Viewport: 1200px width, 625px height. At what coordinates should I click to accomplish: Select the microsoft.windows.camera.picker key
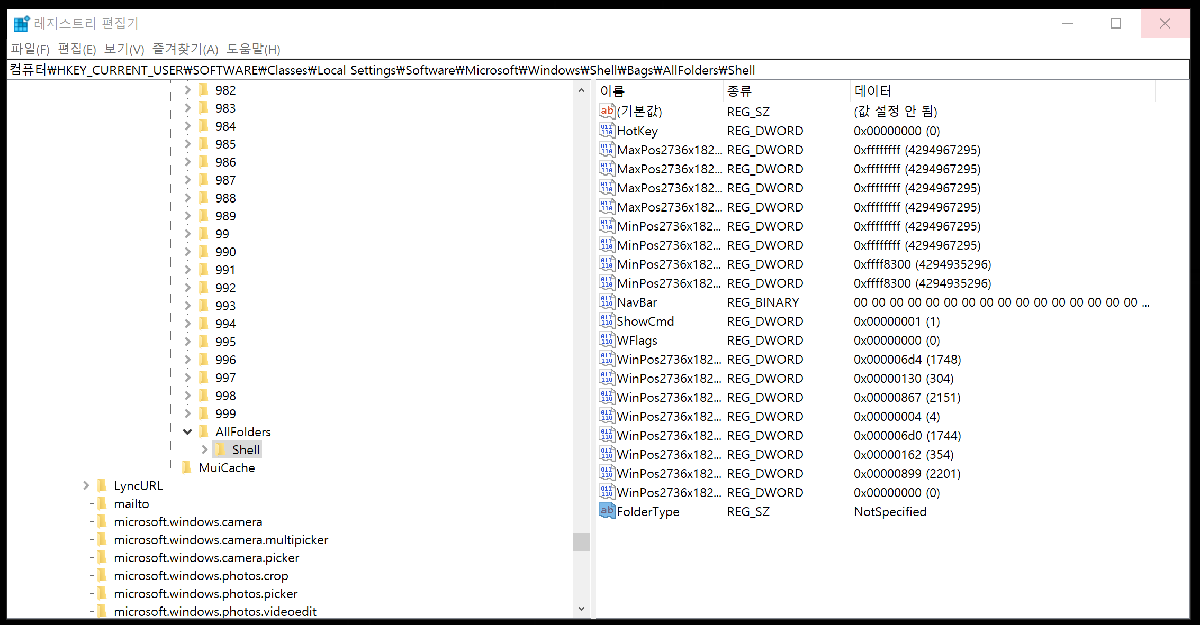pyautogui.click(x=206, y=558)
